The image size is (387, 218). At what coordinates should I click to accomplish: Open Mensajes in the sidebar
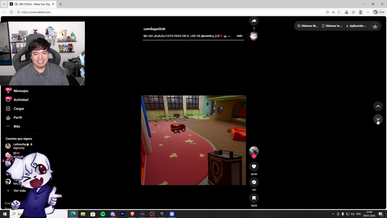point(21,91)
